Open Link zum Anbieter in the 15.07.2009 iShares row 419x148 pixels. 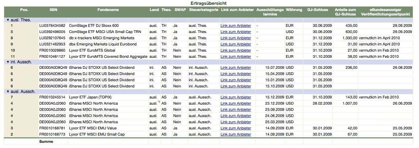(236, 67)
